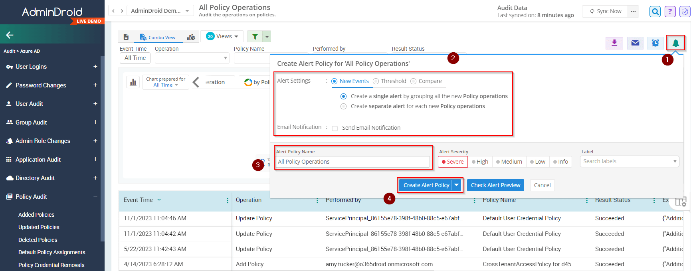Open the Search labels dropdown
Viewport: 691px width, 271px height.
629,162
